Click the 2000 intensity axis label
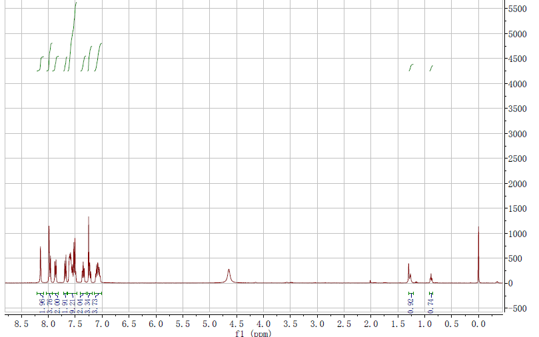 pyautogui.click(x=517, y=184)
